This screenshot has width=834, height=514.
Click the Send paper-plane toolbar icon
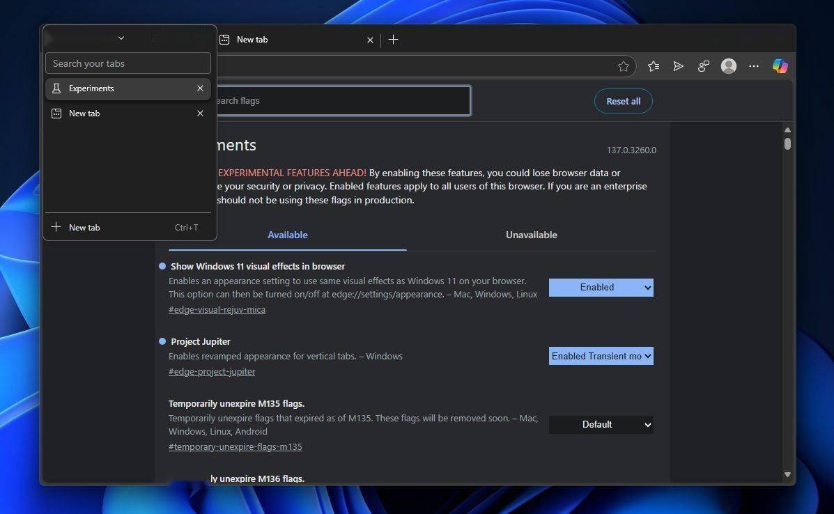click(x=678, y=66)
